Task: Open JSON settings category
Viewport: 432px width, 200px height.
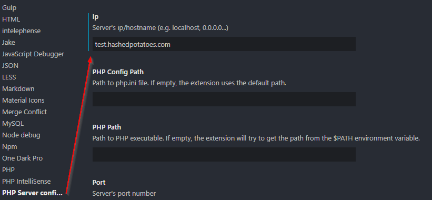Action: pos(10,66)
